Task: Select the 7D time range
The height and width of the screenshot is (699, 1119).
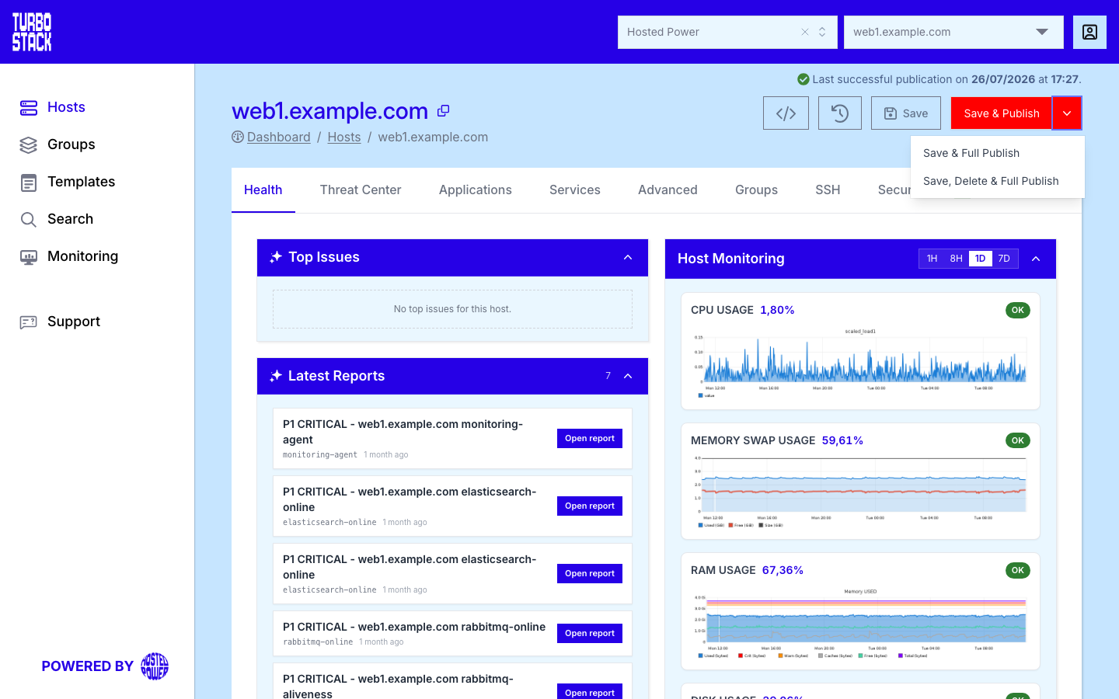Action: coord(1004,259)
